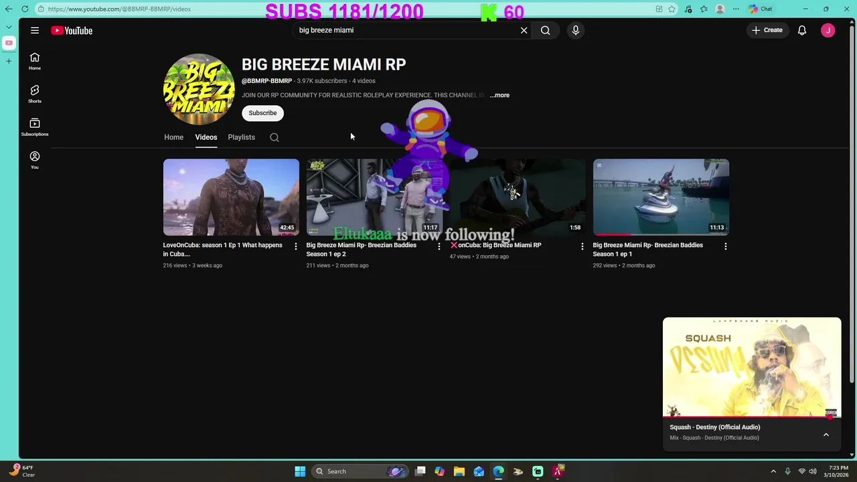Clear the search box text
The image size is (857, 482).
click(524, 30)
